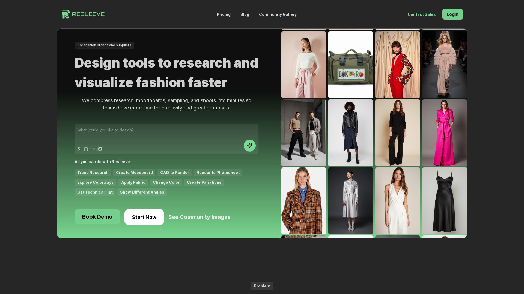The width and height of the screenshot is (524, 294).
Task: Click the Start Now button
Action: [x=144, y=217]
